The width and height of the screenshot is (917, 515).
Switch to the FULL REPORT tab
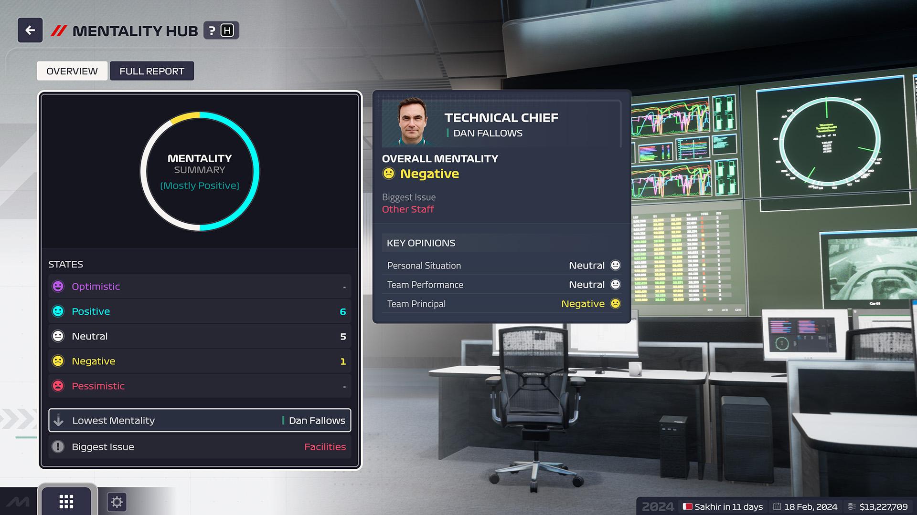(x=152, y=71)
